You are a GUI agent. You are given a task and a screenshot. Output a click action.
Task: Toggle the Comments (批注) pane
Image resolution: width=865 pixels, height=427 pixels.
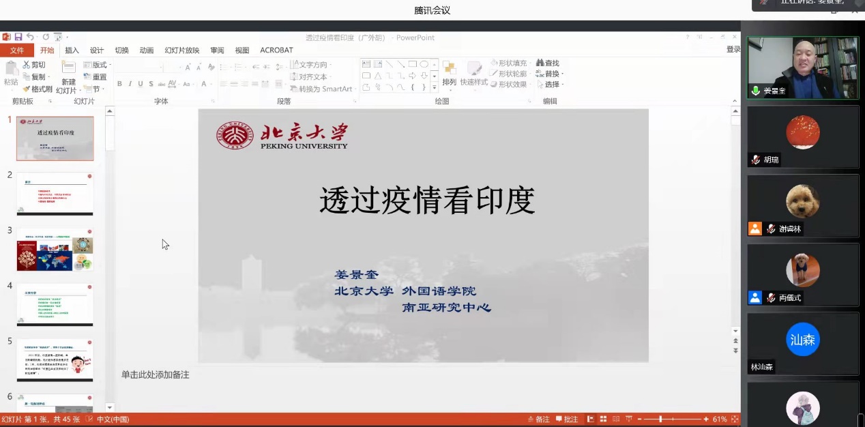pos(567,419)
